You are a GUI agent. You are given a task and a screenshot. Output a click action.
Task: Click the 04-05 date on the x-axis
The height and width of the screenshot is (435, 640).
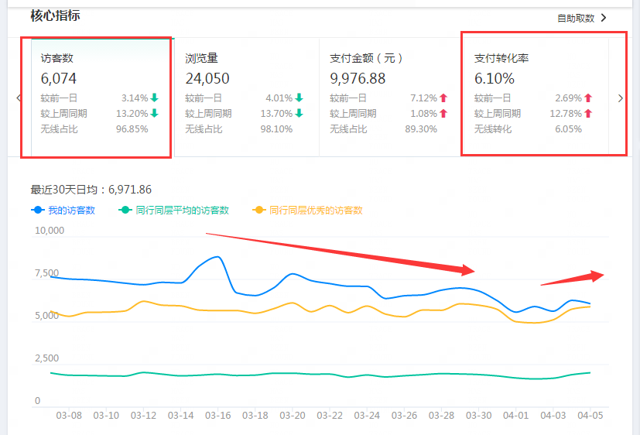coord(590,416)
